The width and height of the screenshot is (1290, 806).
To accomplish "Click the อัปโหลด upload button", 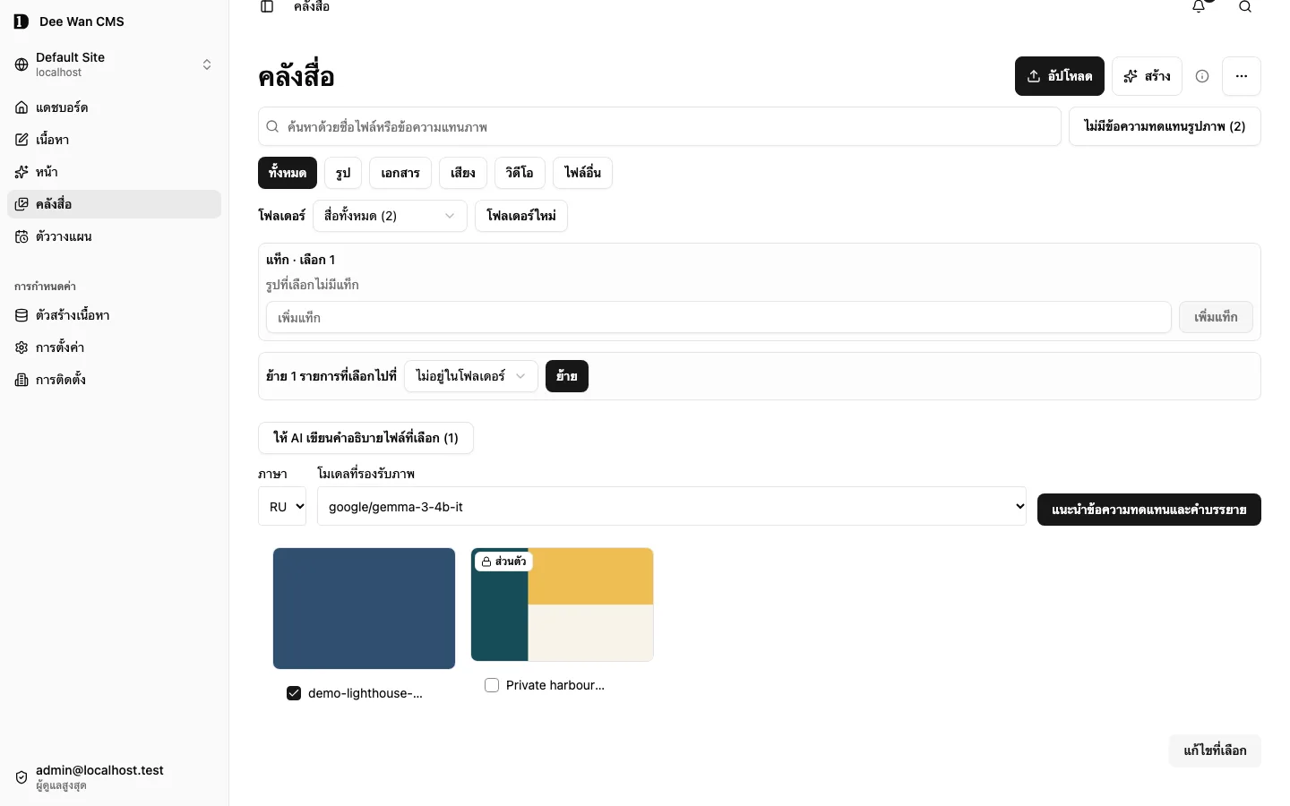I will click(1060, 76).
